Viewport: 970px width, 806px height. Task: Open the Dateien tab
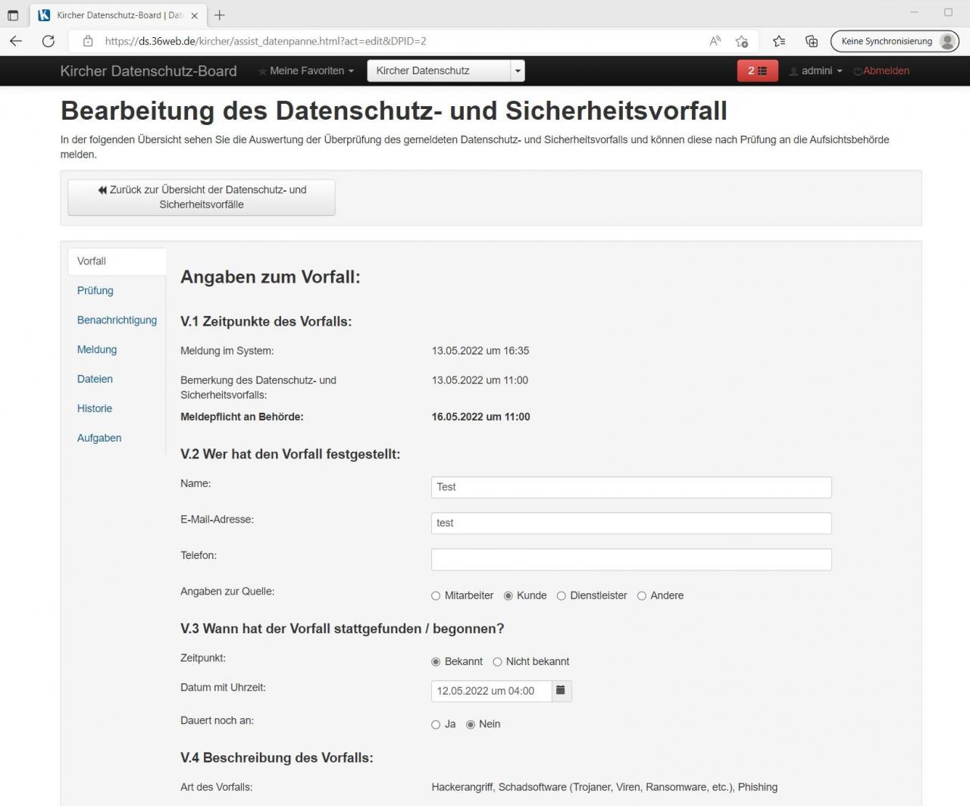(95, 380)
